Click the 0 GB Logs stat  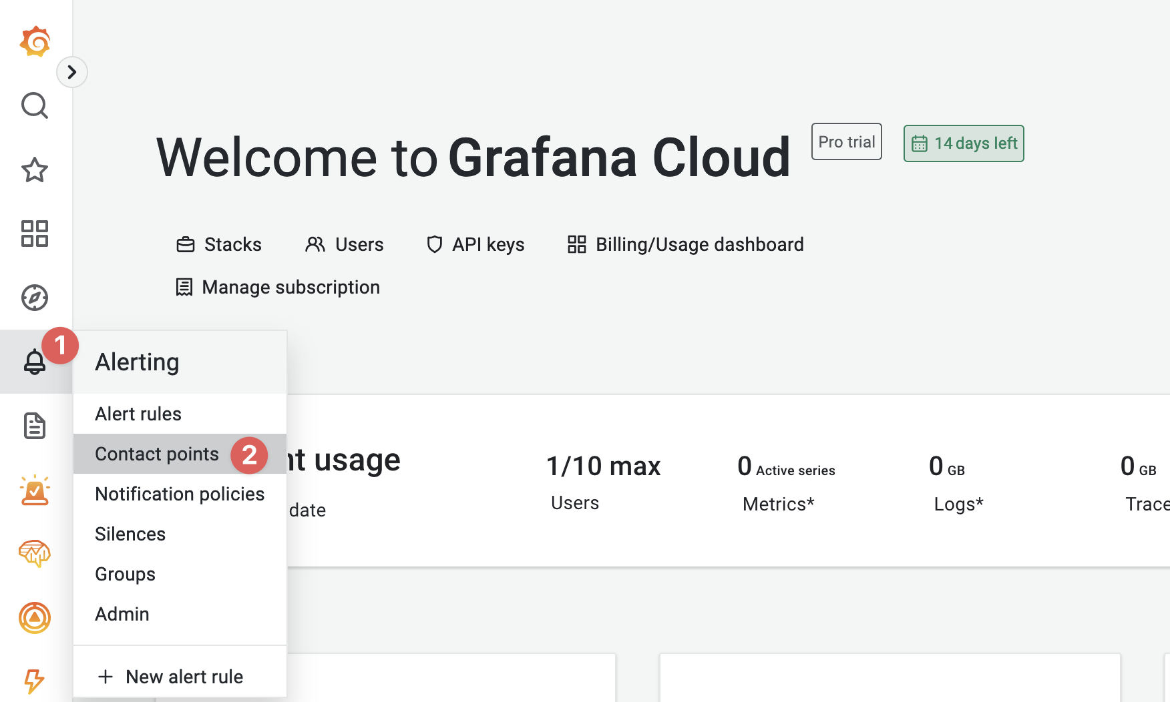pyautogui.click(x=957, y=483)
